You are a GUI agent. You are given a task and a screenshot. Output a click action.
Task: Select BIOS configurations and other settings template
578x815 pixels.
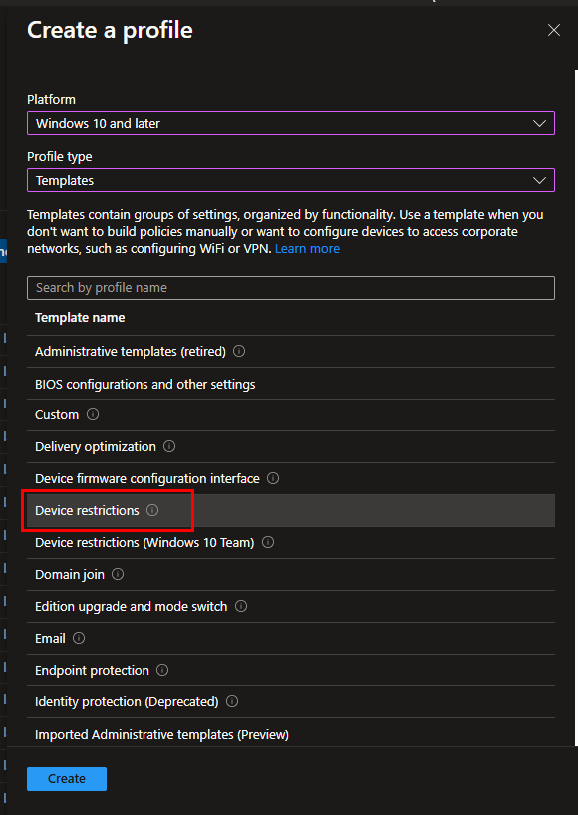(x=291, y=384)
